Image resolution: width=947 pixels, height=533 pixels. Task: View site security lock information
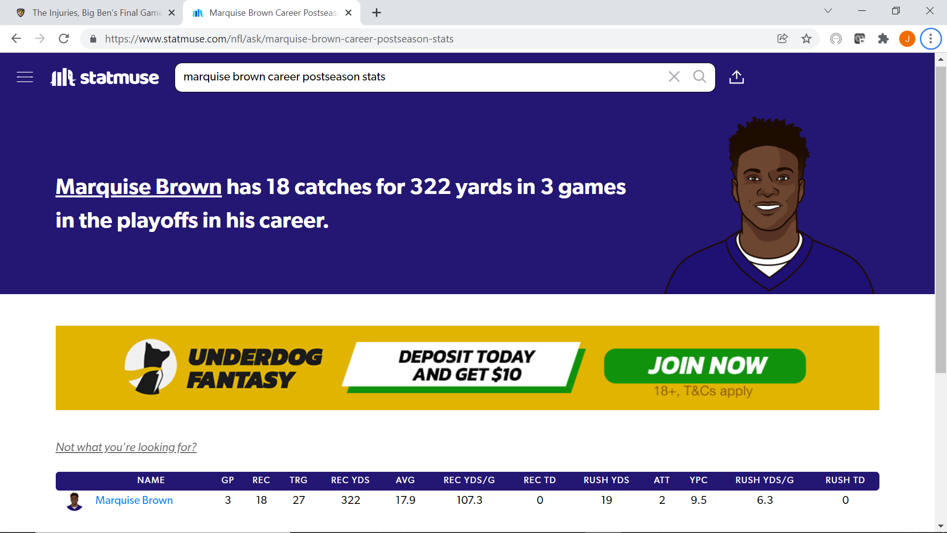(93, 38)
